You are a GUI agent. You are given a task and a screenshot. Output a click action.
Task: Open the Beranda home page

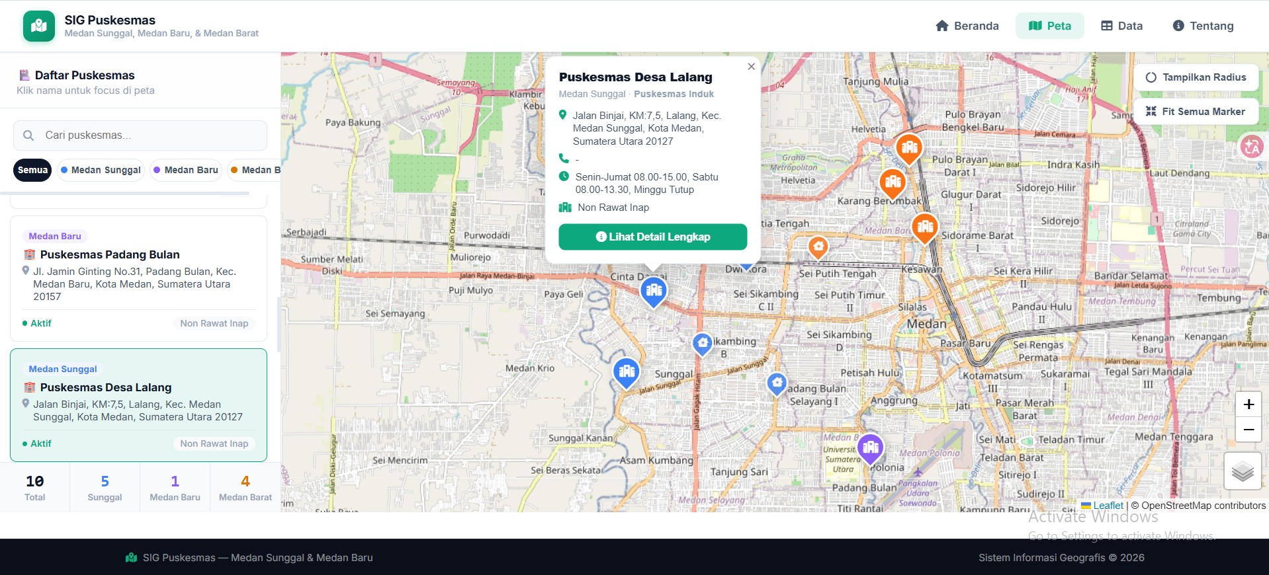[x=967, y=26]
